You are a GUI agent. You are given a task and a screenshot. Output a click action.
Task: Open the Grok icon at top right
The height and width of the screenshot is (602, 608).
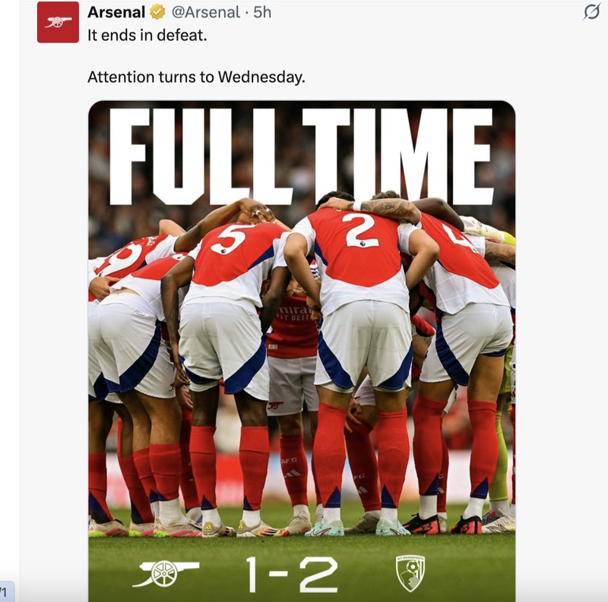[592, 12]
